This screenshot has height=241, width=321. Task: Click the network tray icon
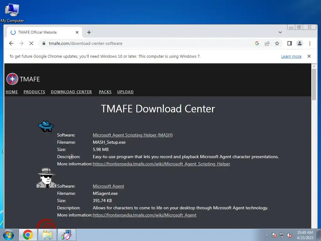282,235
